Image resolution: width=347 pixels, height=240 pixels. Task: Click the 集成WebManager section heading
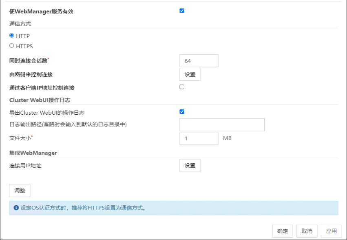pos(33,153)
